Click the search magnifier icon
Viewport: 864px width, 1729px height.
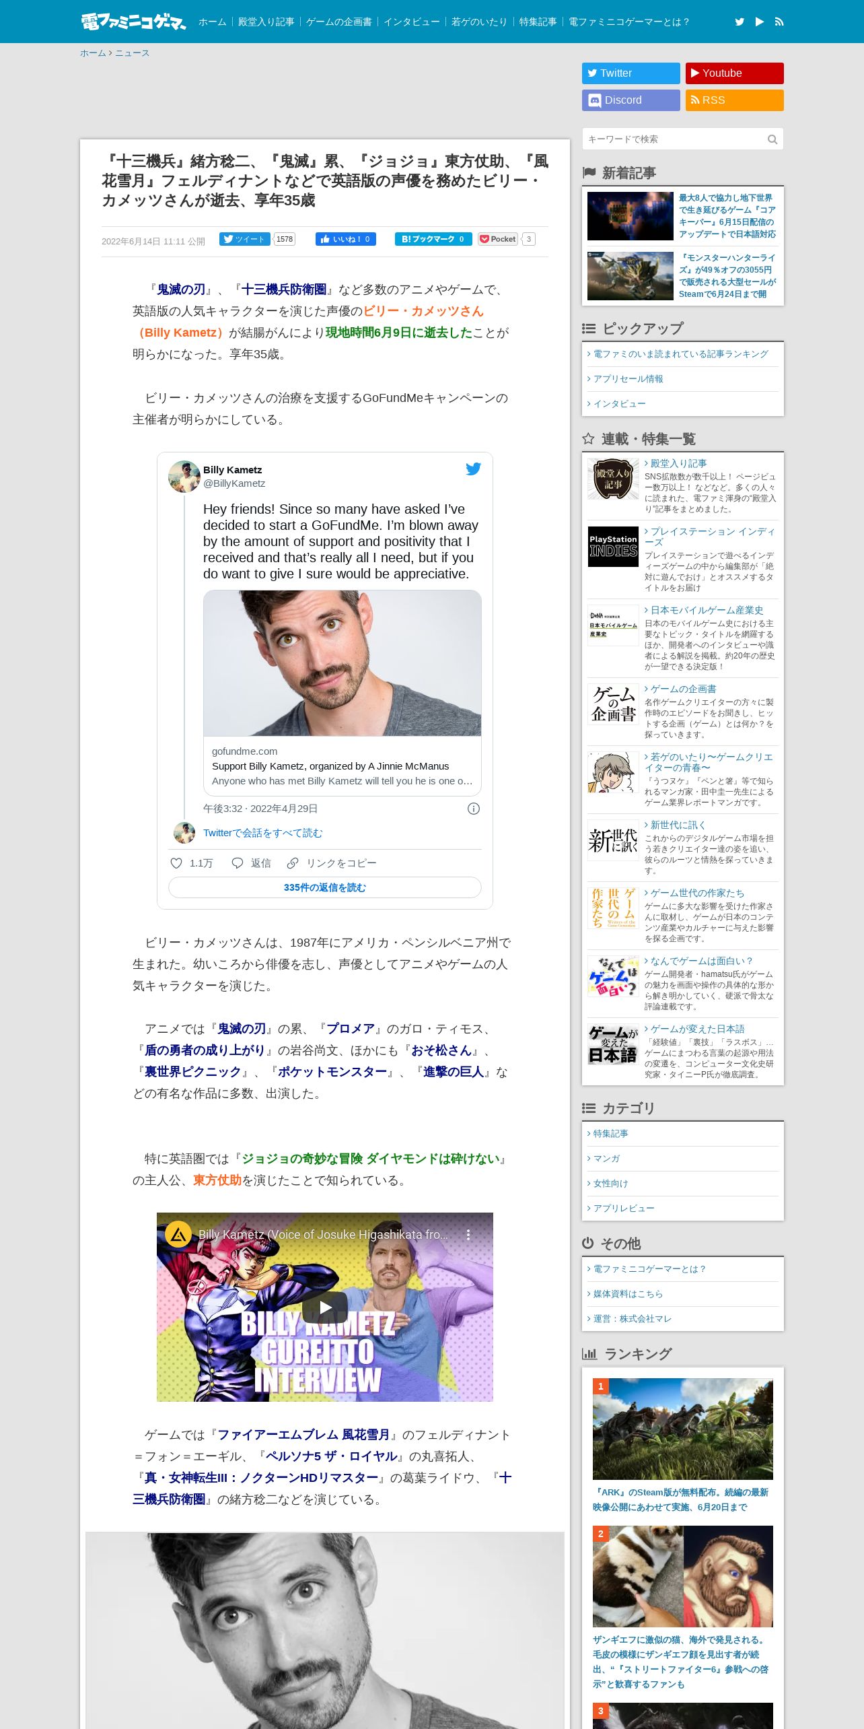772,139
